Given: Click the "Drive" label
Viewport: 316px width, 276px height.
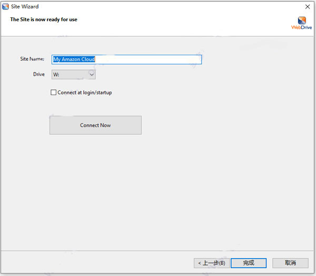Looking at the screenshot, I should [x=39, y=75].
